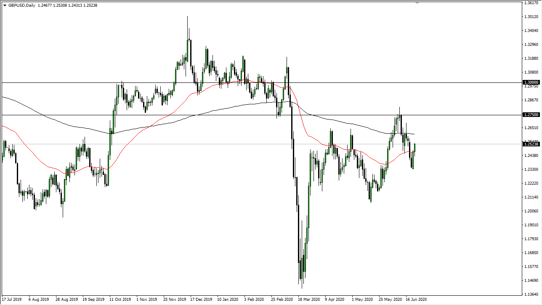Click the 25 May 2020 date label
This screenshot has width=542, height=305.
(390, 300)
